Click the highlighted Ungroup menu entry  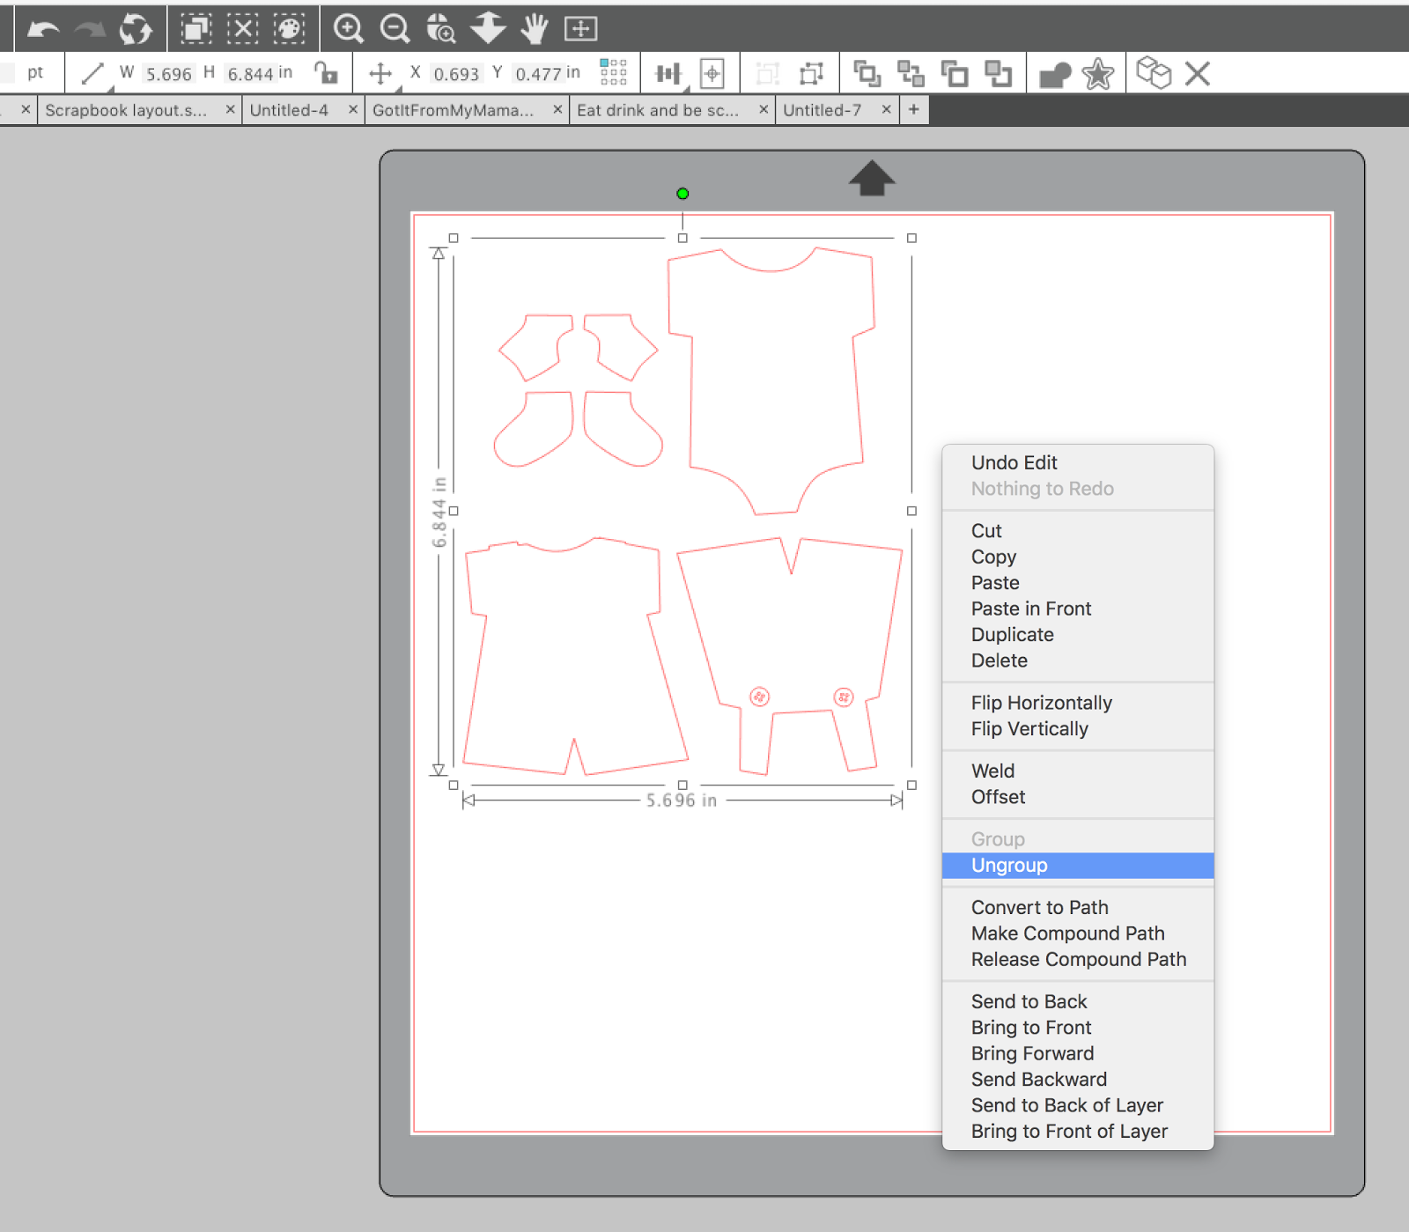point(1078,866)
